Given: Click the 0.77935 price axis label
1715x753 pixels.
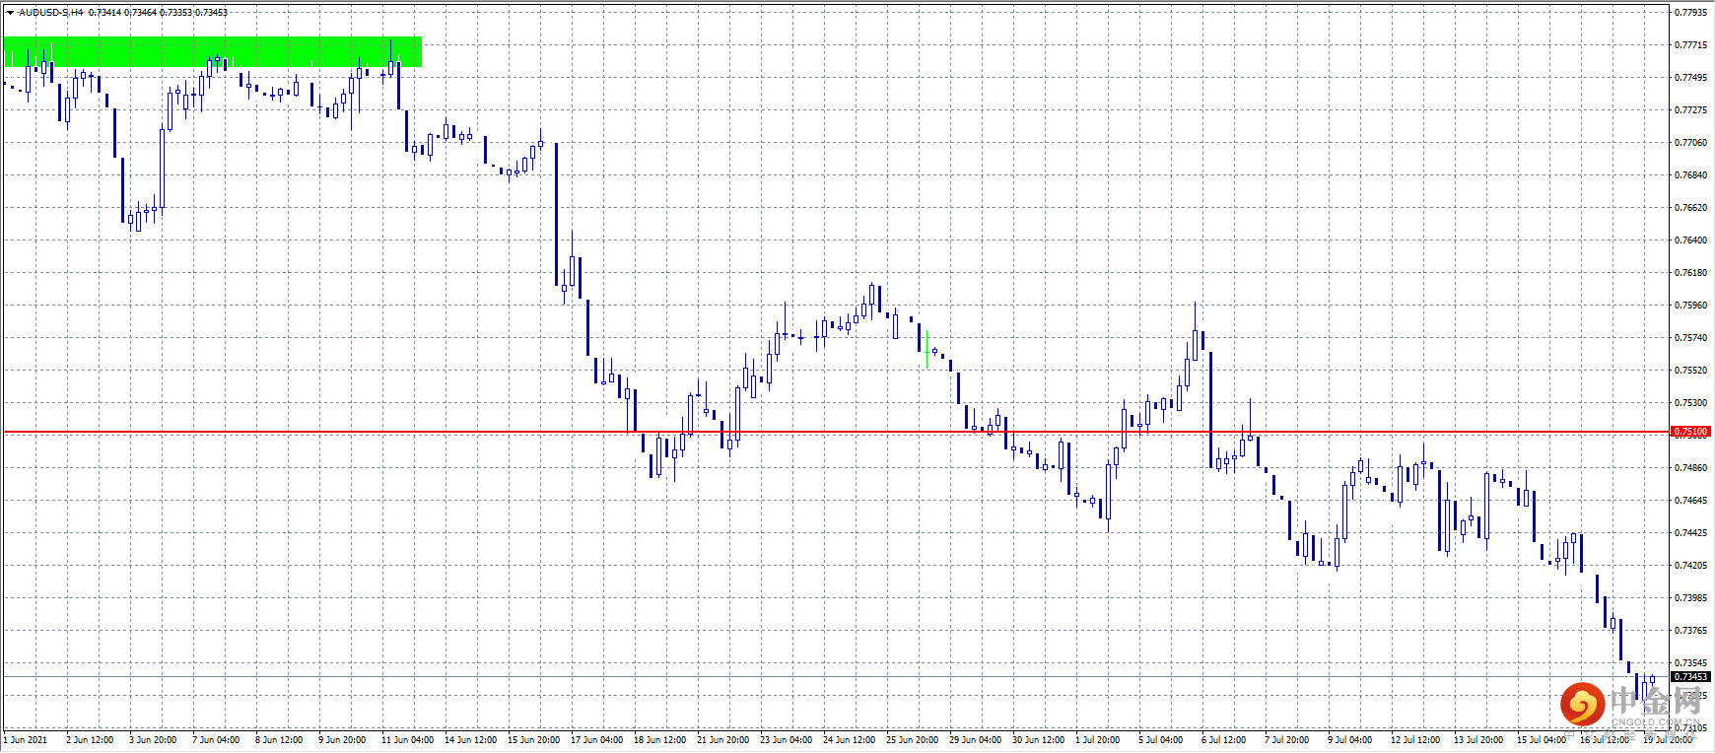Looking at the screenshot, I should [x=1691, y=13].
